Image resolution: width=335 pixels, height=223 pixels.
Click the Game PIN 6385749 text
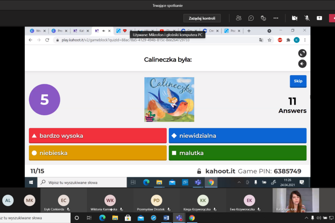tap(270, 171)
